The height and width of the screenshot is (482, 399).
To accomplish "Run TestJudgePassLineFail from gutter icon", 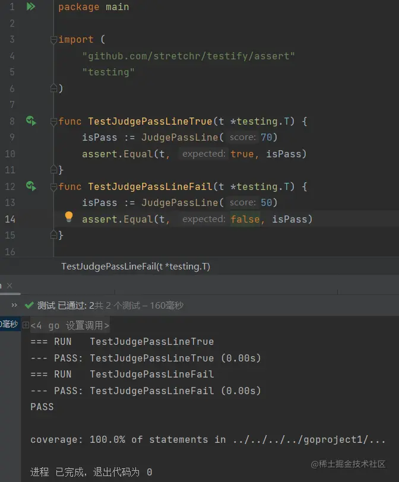I will (31, 186).
